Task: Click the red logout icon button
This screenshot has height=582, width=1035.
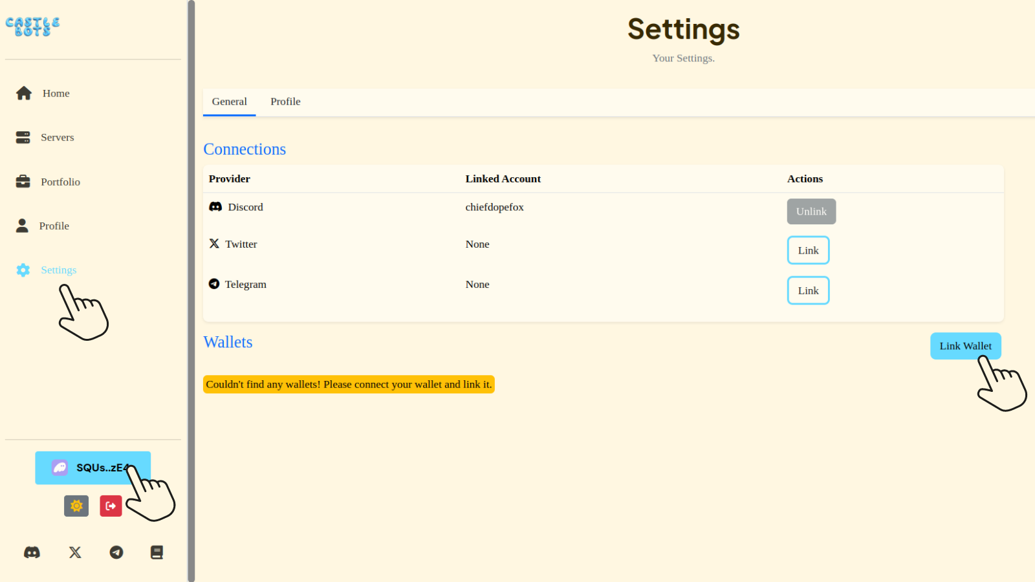Action: pos(111,506)
